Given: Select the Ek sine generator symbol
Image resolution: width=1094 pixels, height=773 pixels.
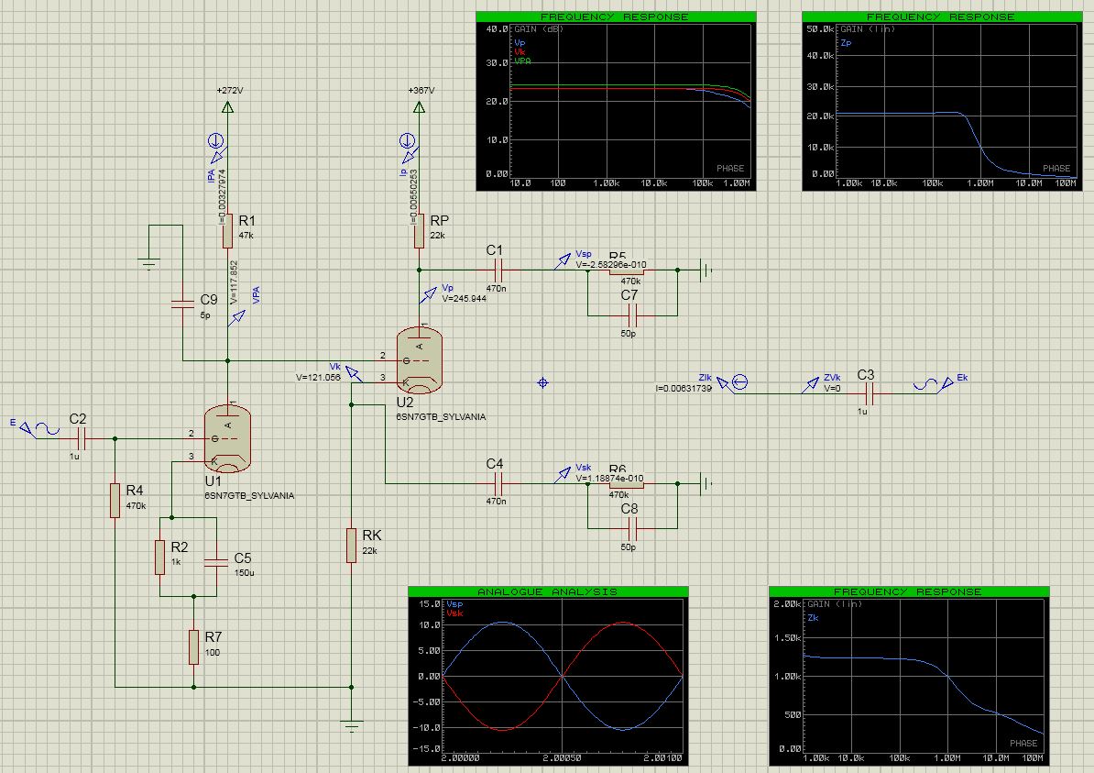Looking at the screenshot, I should coord(934,384).
